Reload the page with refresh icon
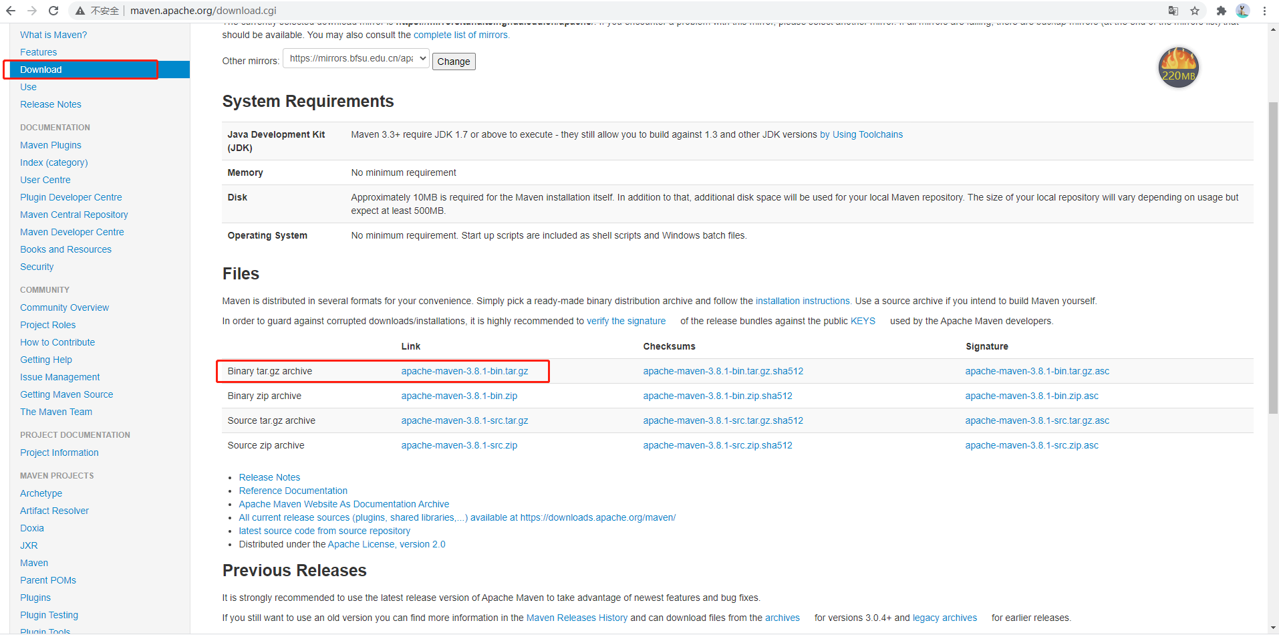This screenshot has width=1279, height=637. (x=53, y=11)
